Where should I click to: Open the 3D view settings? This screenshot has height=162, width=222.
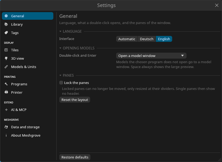point(28,58)
